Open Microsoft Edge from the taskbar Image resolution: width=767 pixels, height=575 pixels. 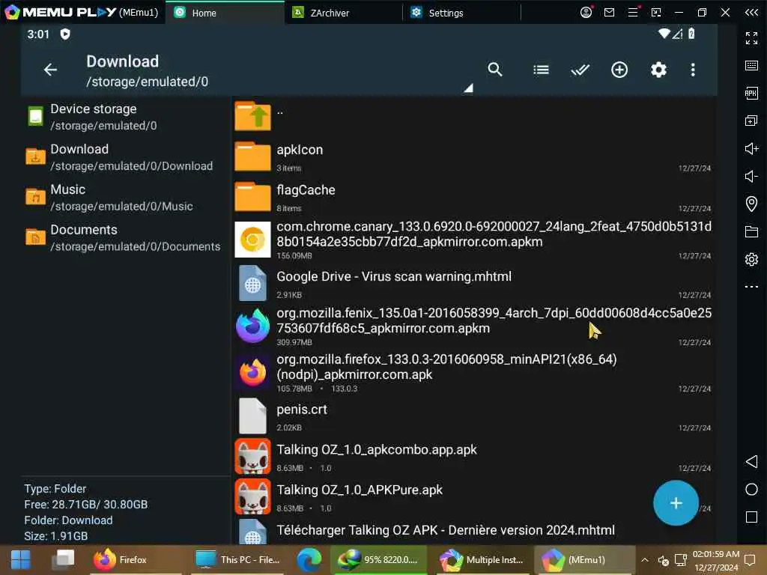(309, 560)
